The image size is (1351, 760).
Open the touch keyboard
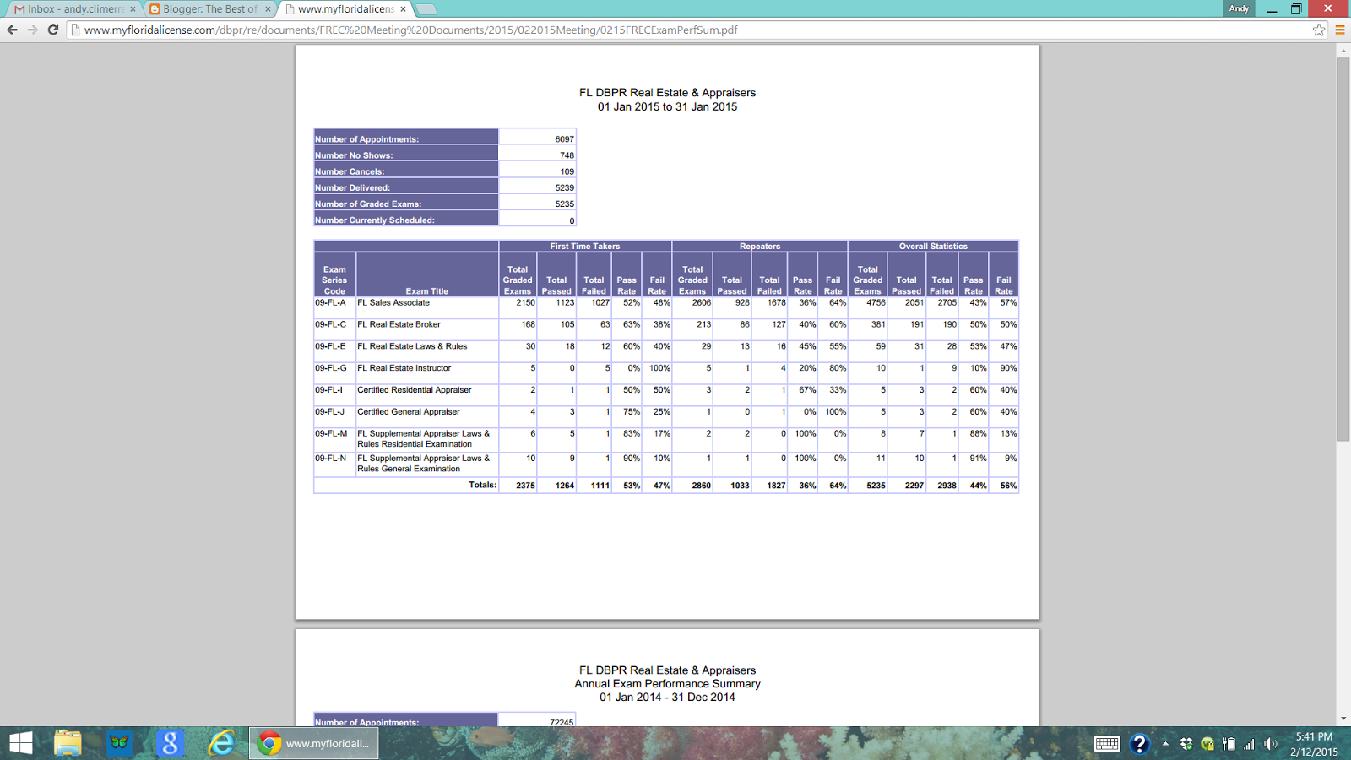tap(1107, 744)
